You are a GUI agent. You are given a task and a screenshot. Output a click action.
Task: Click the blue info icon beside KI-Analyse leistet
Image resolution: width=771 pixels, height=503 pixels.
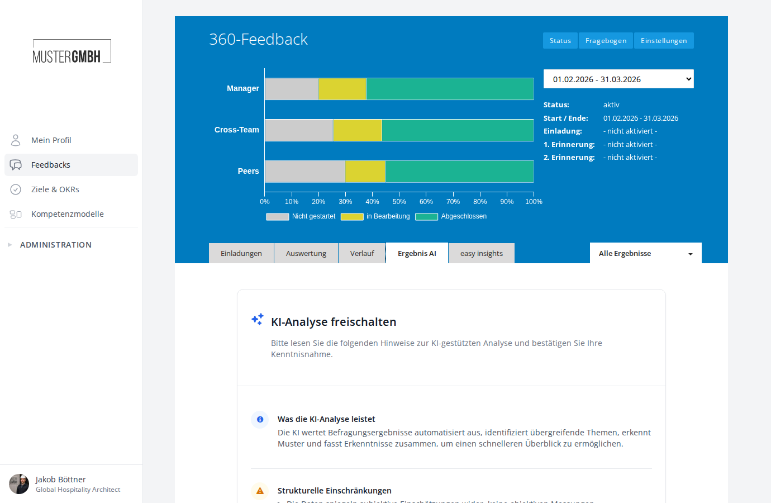(x=260, y=419)
